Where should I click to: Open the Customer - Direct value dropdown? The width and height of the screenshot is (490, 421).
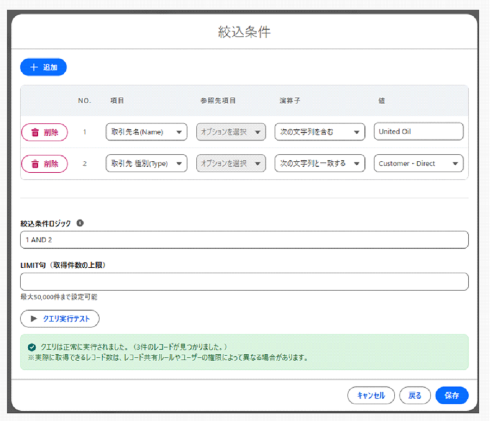point(418,164)
